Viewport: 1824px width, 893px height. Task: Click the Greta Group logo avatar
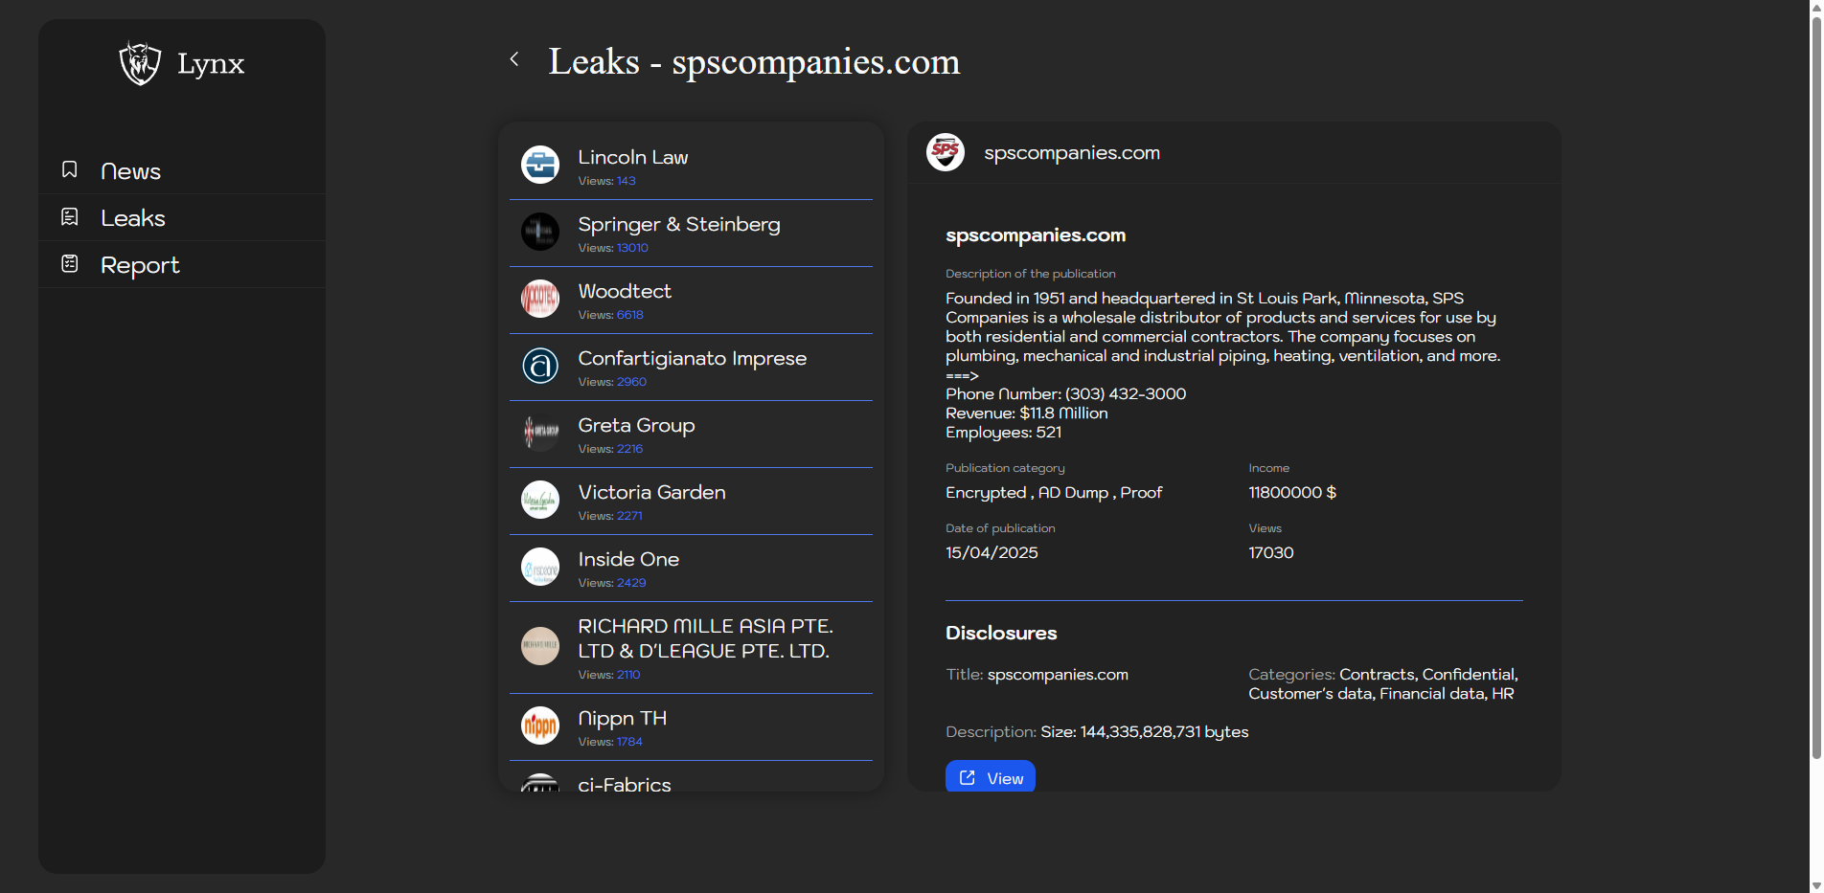pos(539,433)
